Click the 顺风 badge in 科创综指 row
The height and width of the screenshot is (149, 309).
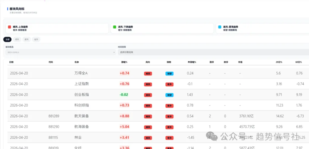point(148,106)
